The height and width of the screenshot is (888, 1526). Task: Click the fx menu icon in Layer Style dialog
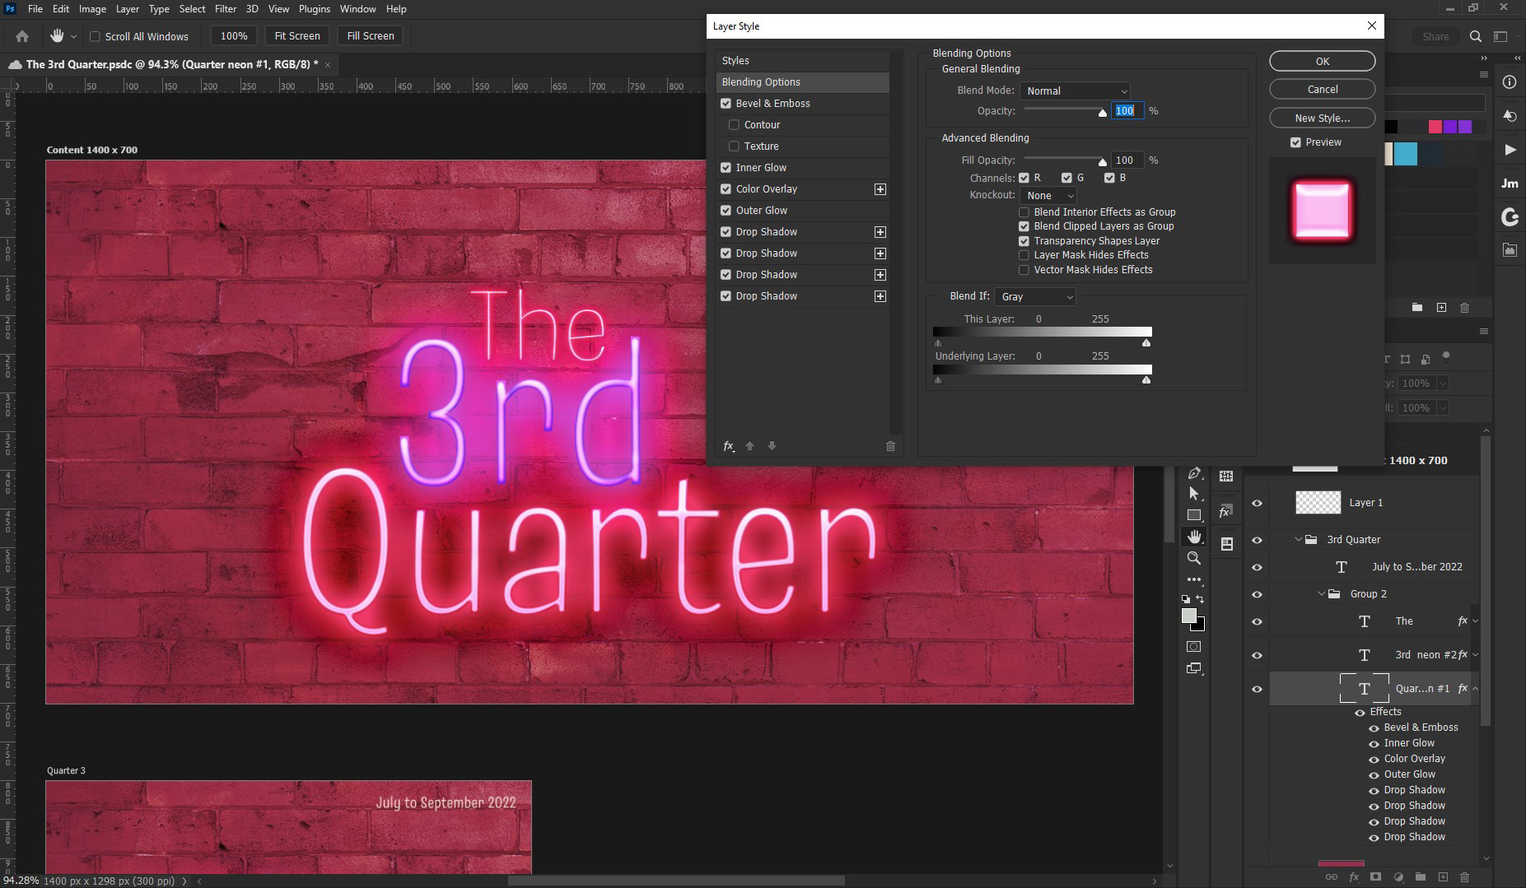[x=729, y=446]
